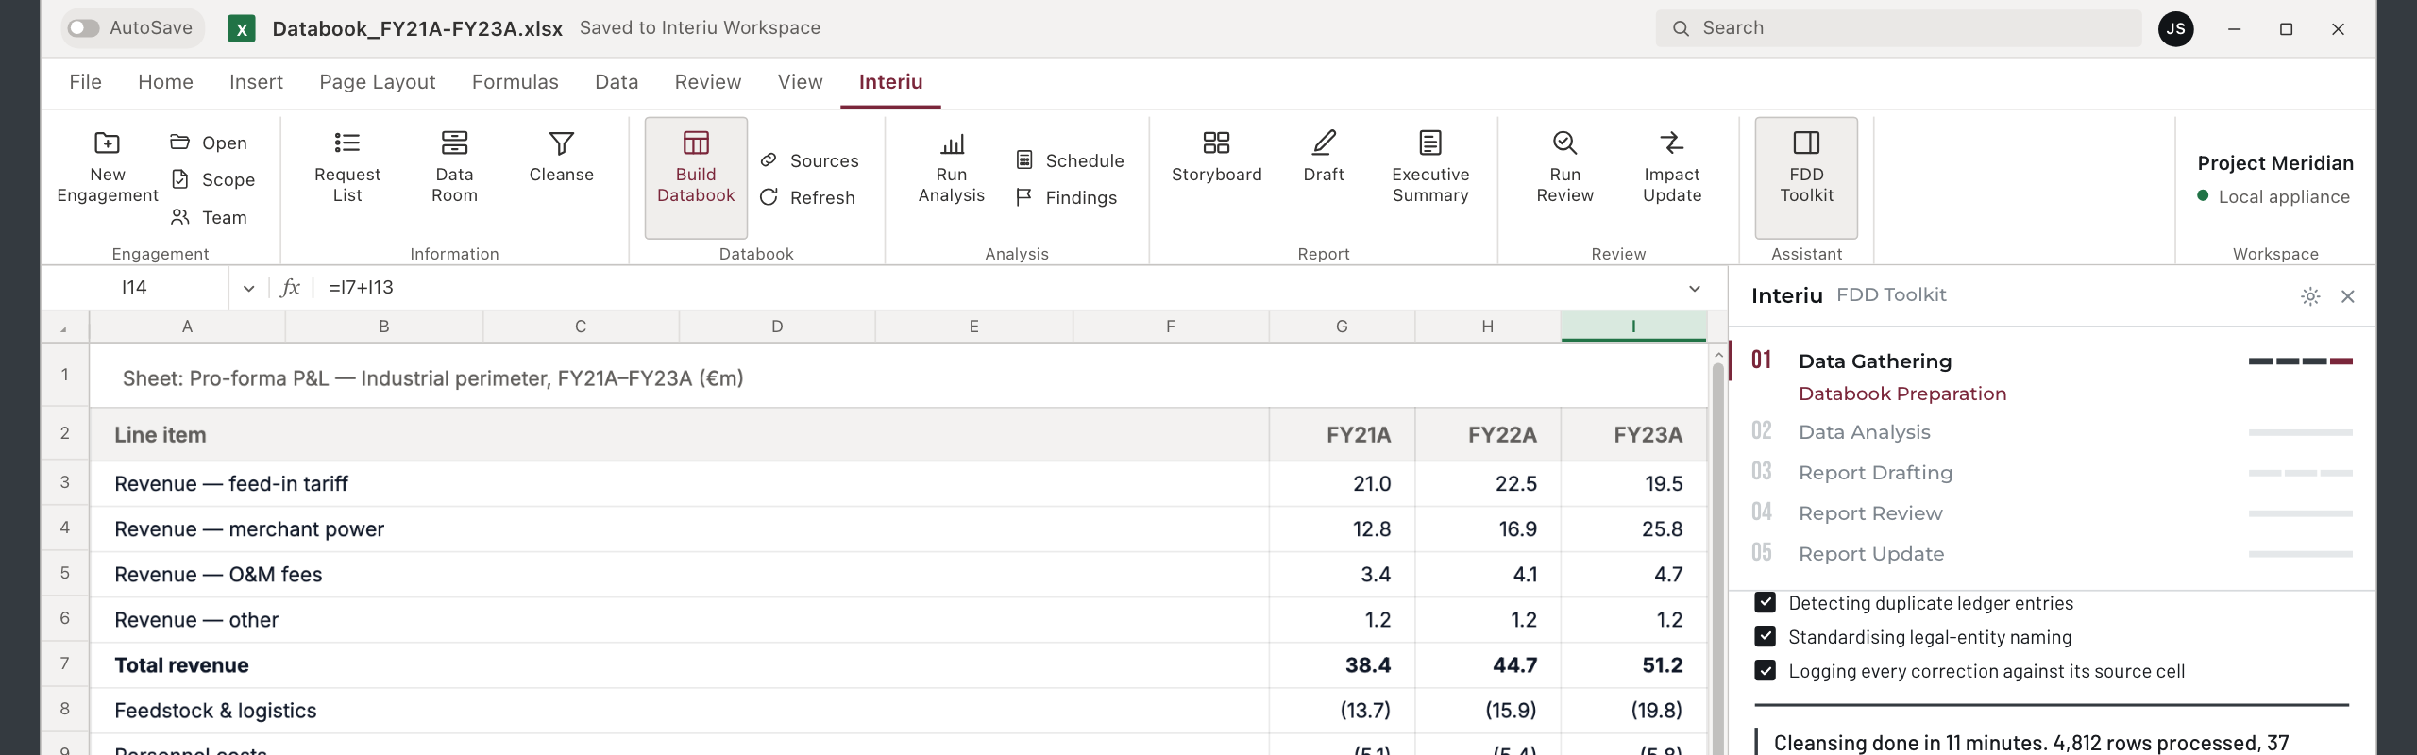Click the Report Drafting progress bar

click(2300, 473)
